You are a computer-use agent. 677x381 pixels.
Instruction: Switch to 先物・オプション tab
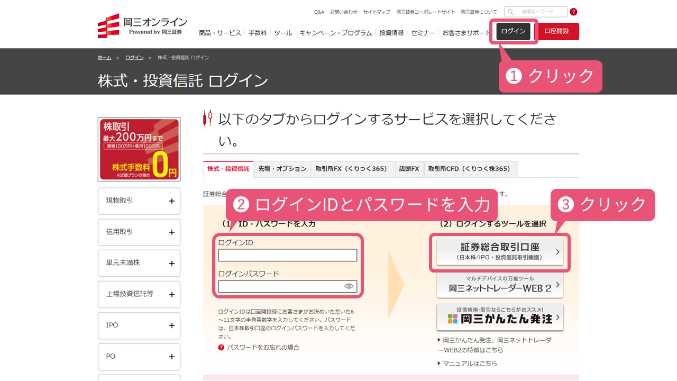pyautogui.click(x=282, y=169)
